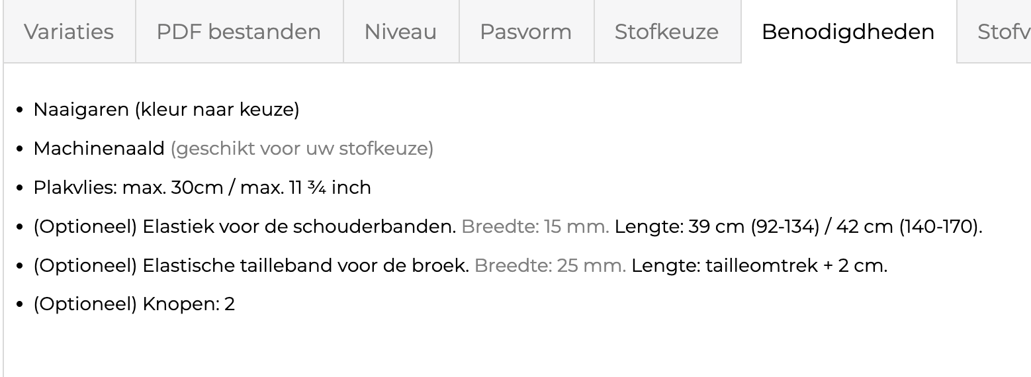Open the partially visible Stofv tab
1031x377 pixels.
pyautogui.click(x=1003, y=32)
